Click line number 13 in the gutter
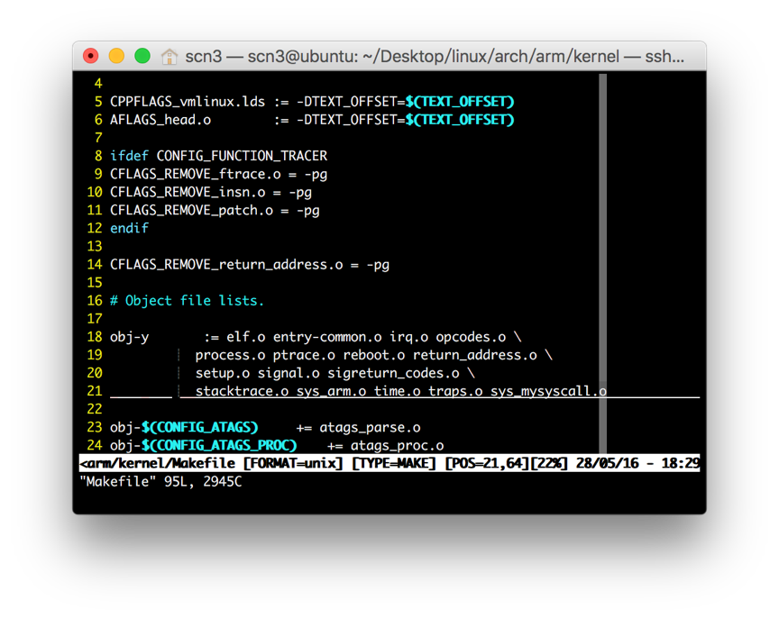The height and width of the screenshot is (618, 779). 95,246
